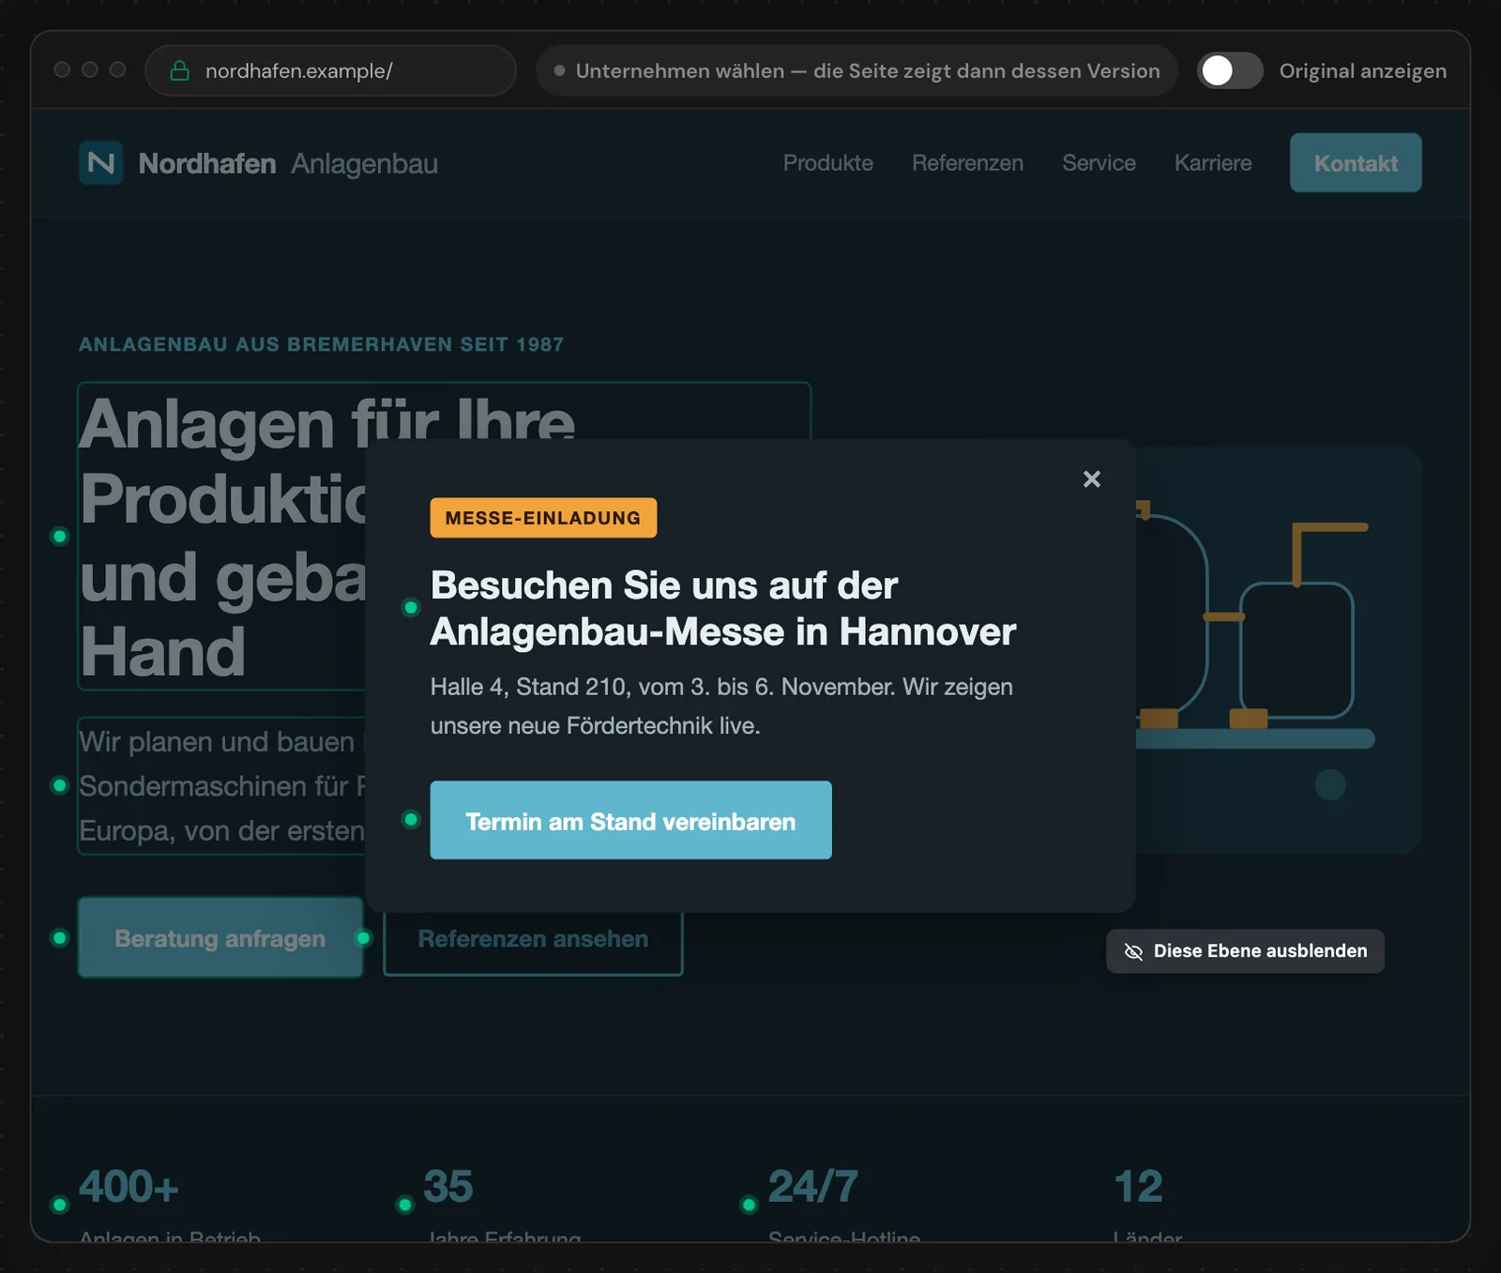Click the Nordhafen Anlagenbau brand name

(x=288, y=163)
